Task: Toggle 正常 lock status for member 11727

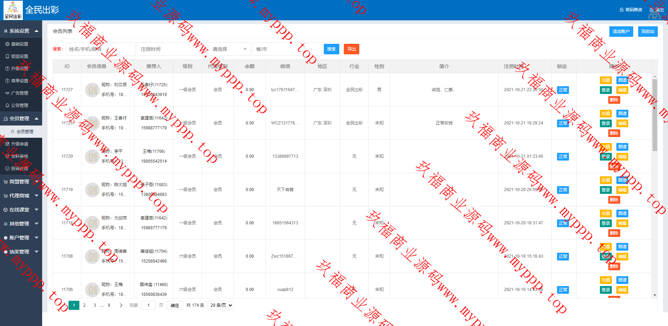Action: coord(563,90)
